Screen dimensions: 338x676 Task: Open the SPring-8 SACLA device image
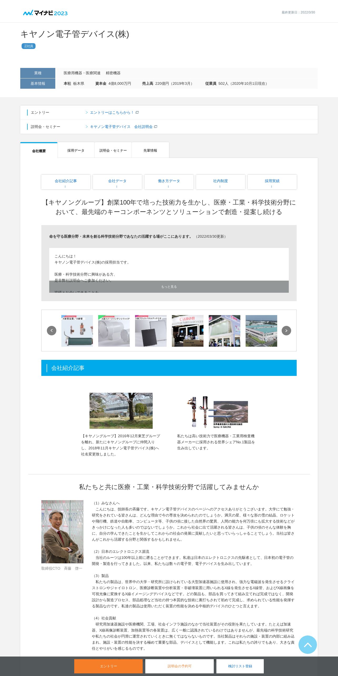coord(217,412)
